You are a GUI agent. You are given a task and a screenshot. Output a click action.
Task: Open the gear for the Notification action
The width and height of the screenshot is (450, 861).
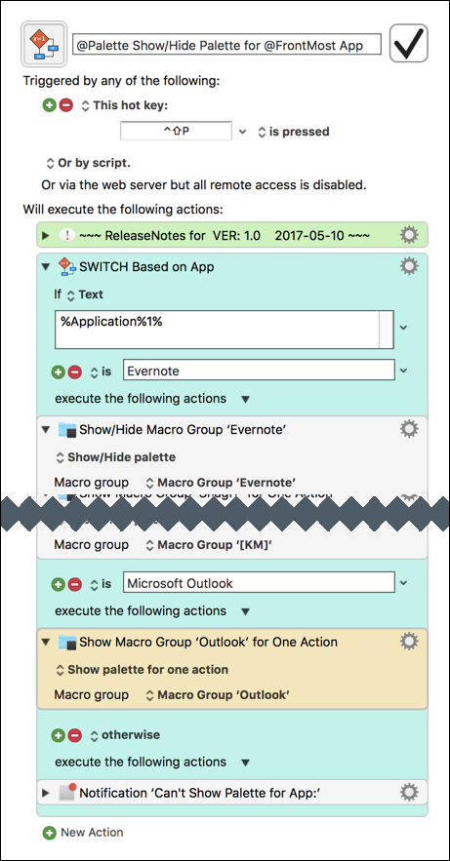409,792
